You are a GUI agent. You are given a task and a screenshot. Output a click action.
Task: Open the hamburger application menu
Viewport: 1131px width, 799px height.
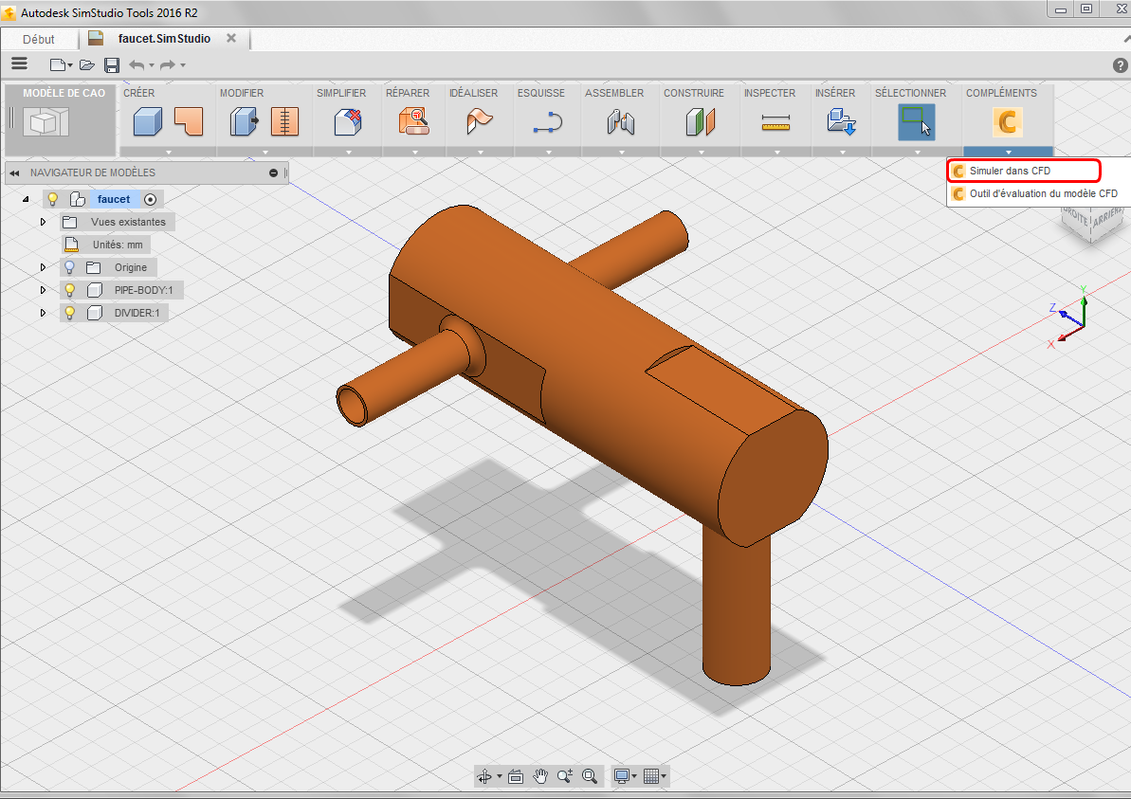20,64
